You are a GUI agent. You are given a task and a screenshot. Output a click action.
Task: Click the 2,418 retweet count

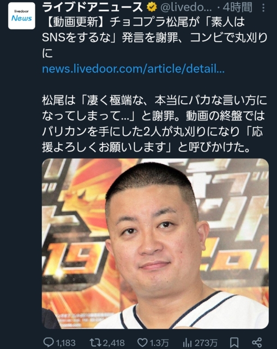click(x=114, y=342)
